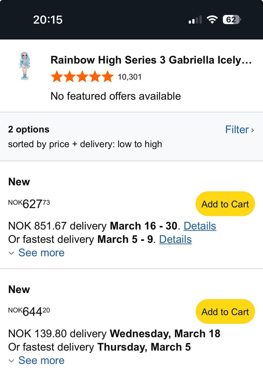Image resolution: width=263 pixels, height=374 pixels.
Task: Open Details for March 16 - 30 delivery
Action: point(200,226)
